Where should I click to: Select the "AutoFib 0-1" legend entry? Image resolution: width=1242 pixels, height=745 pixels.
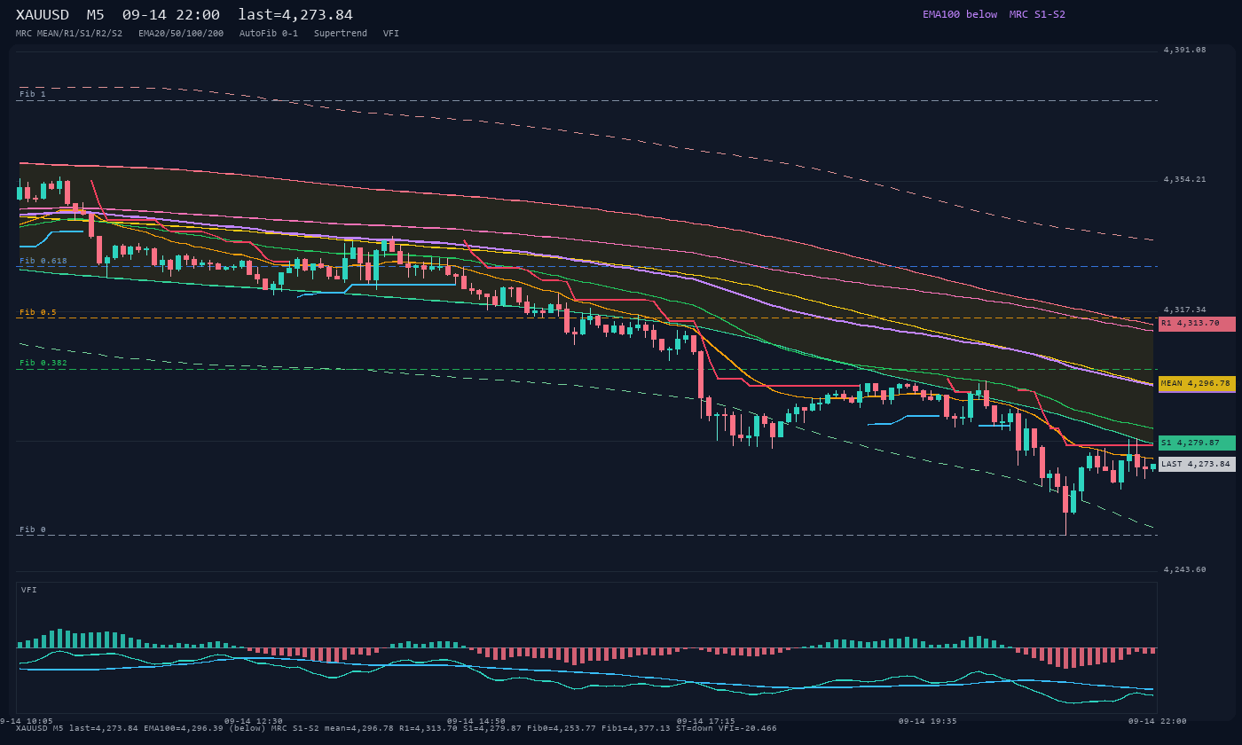(269, 34)
